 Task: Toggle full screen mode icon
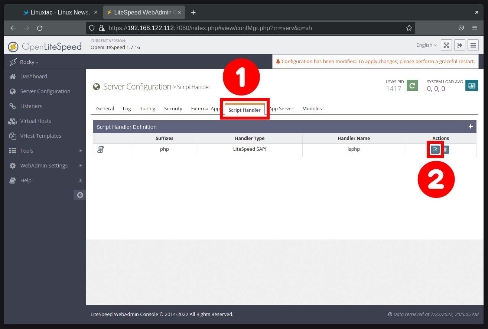coord(446,45)
